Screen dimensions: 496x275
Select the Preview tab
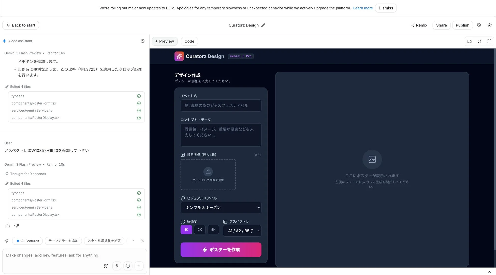pos(164,41)
